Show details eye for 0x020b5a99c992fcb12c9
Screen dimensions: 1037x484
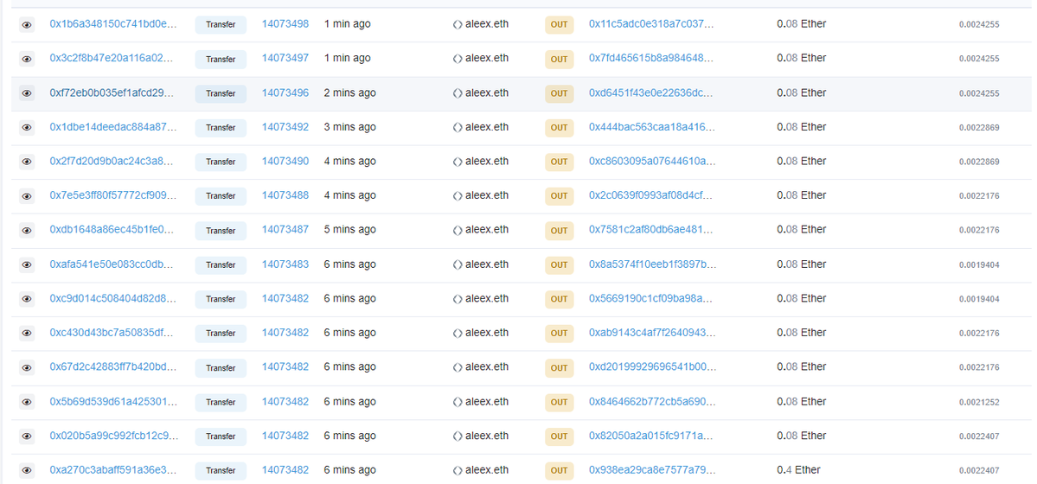click(x=27, y=436)
